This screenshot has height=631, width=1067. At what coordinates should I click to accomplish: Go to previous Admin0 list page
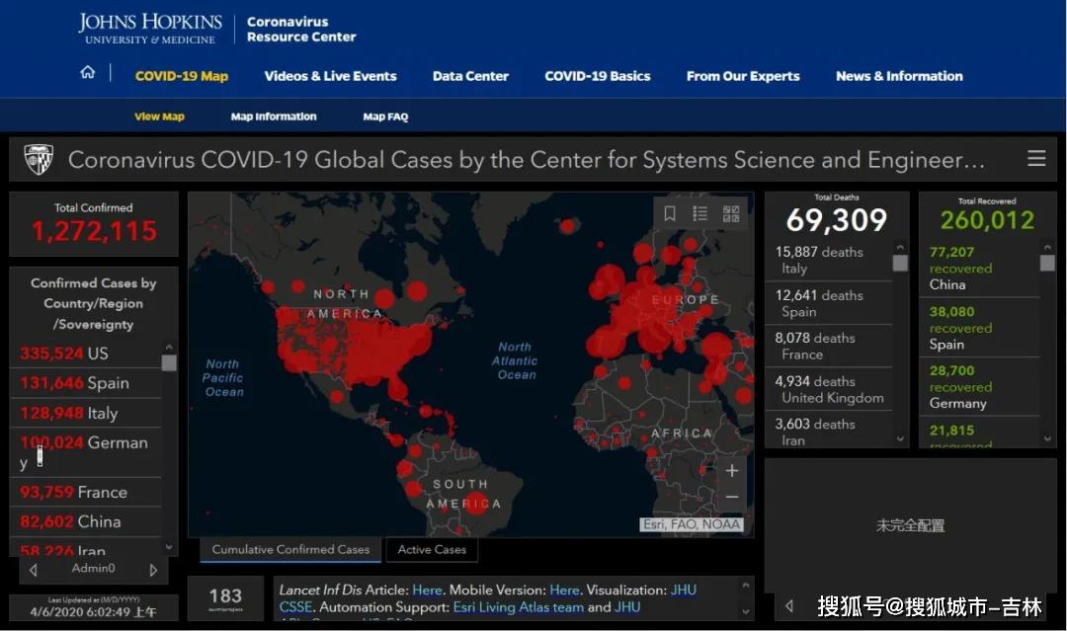coord(34,570)
